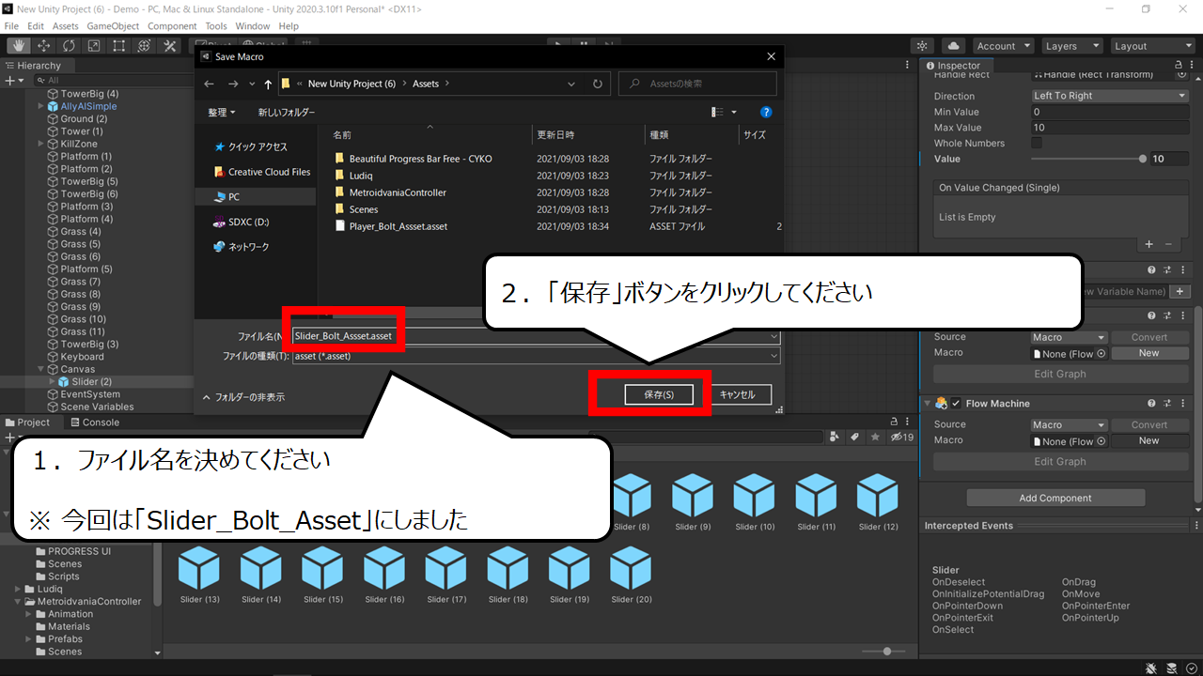Viewport: 1203px width, 676px height.
Task: Click the file name input field
Action: click(536, 335)
